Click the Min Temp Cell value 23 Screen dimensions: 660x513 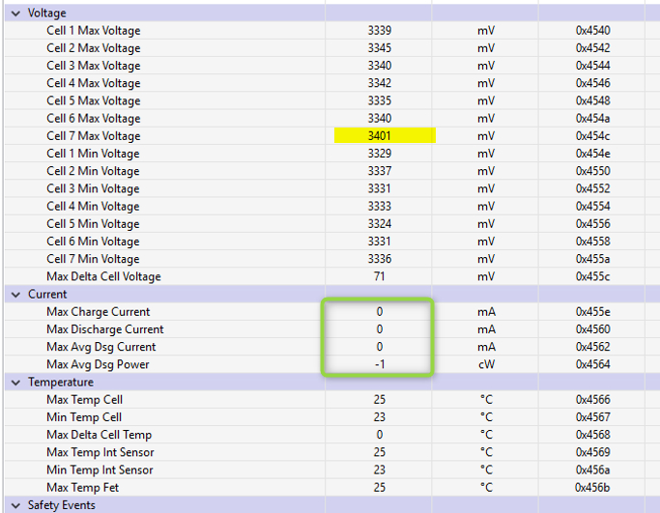[x=379, y=417]
